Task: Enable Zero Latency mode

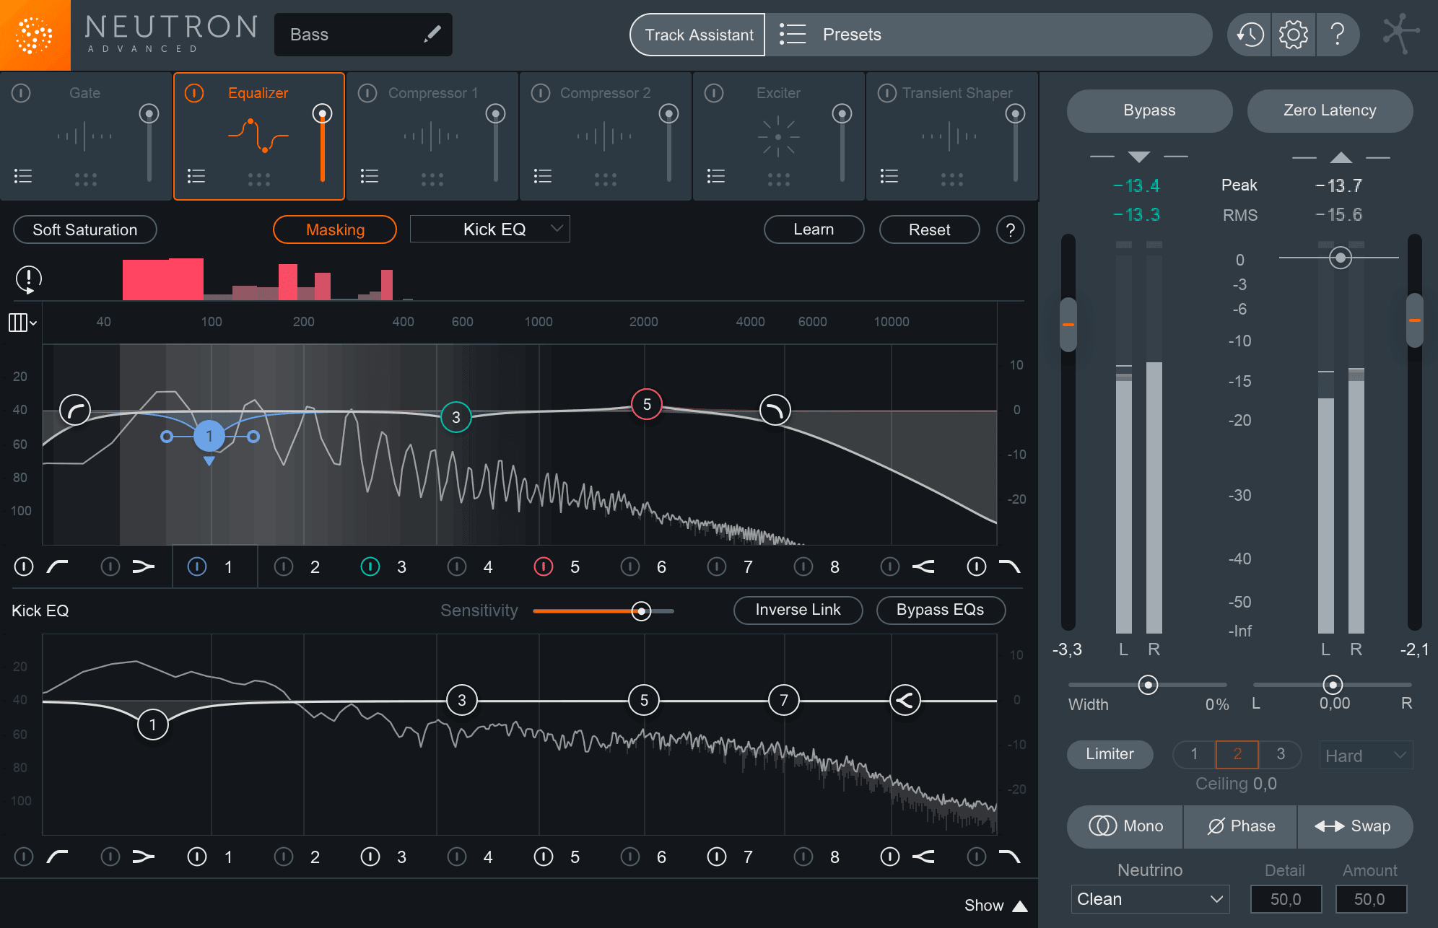Action: click(x=1330, y=110)
